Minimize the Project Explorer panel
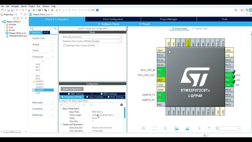Viewport: 252px width, 142px height. pyautogui.click(x=22, y=14)
